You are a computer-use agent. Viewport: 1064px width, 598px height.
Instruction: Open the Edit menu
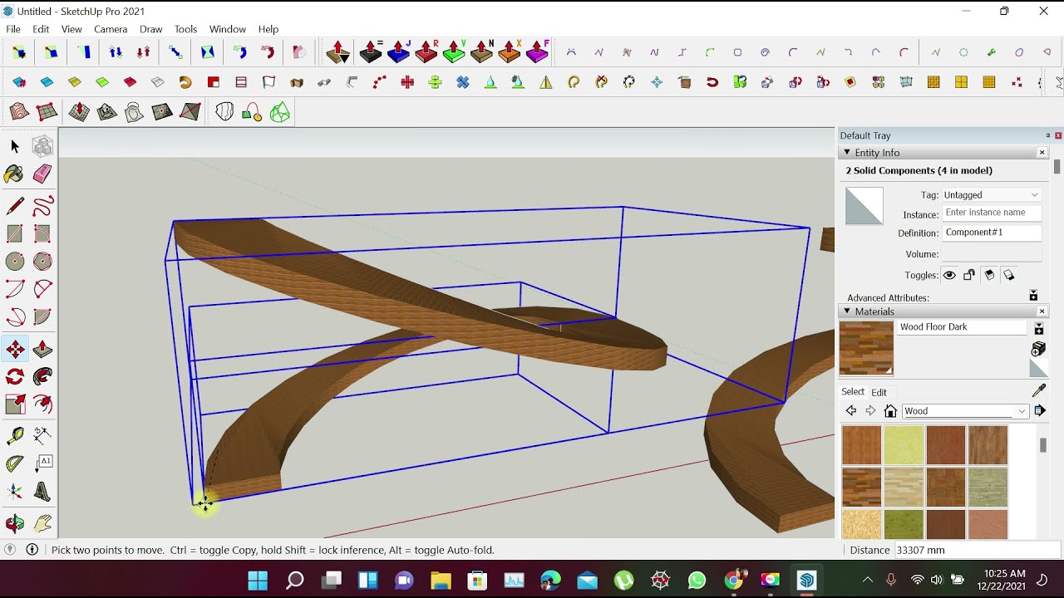tap(41, 29)
